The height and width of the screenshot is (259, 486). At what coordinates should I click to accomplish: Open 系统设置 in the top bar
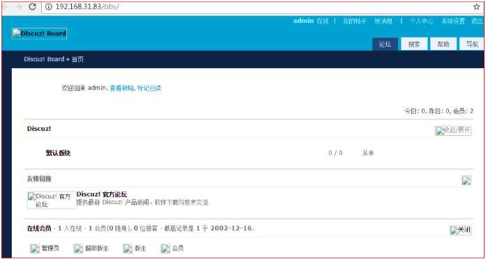[x=453, y=21]
